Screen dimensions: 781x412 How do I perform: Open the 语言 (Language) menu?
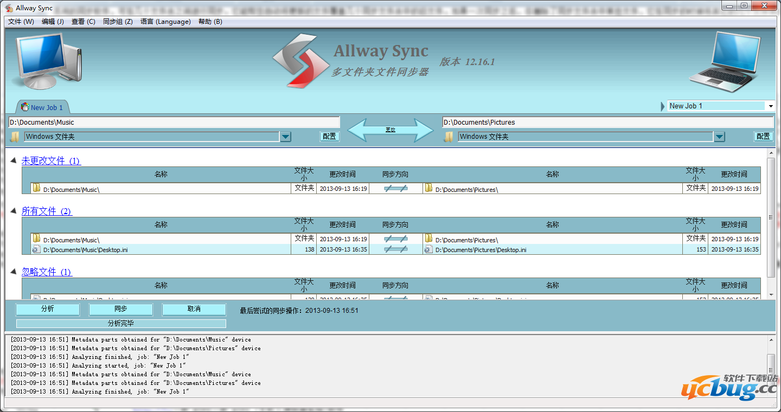165,22
